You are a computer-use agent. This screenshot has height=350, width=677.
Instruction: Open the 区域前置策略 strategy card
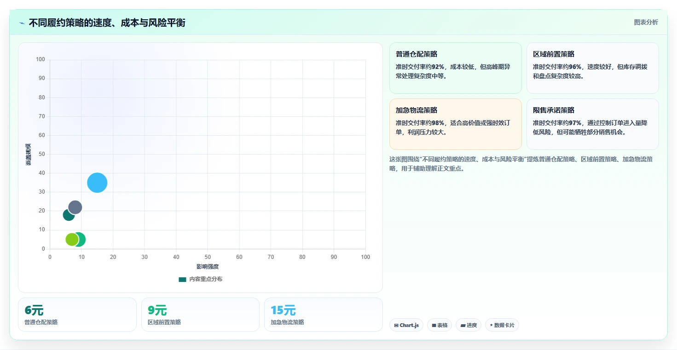pyautogui.click(x=592, y=68)
